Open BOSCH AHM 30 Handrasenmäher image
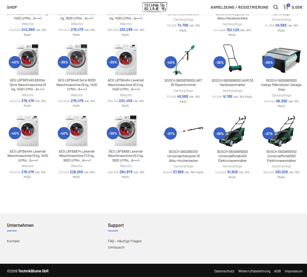Screen dimensions: 307x277 click(232, 58)
